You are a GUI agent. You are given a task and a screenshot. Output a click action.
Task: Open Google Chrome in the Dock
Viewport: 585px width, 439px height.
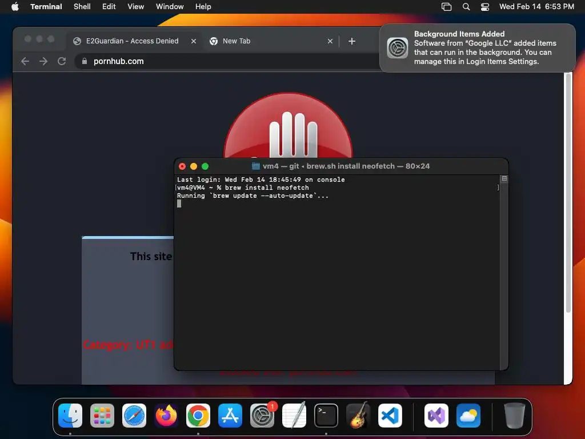point(198,416)
